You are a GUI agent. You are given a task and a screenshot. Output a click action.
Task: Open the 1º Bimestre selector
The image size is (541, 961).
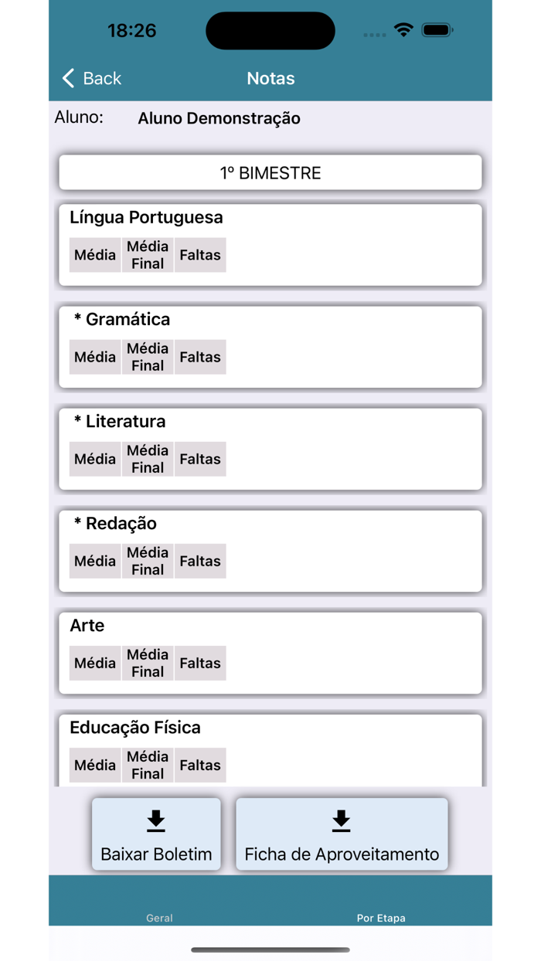click(x=270, y=172)
